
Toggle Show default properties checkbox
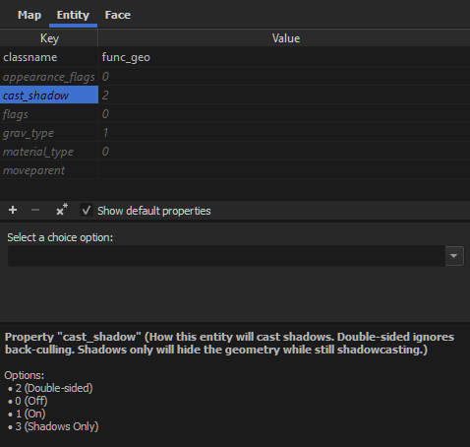click(x=87, y=211)
